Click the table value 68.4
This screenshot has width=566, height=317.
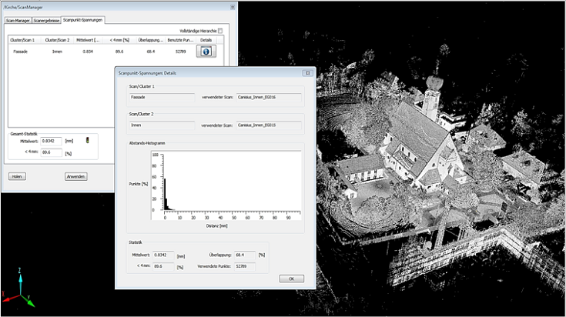[150, 52]
